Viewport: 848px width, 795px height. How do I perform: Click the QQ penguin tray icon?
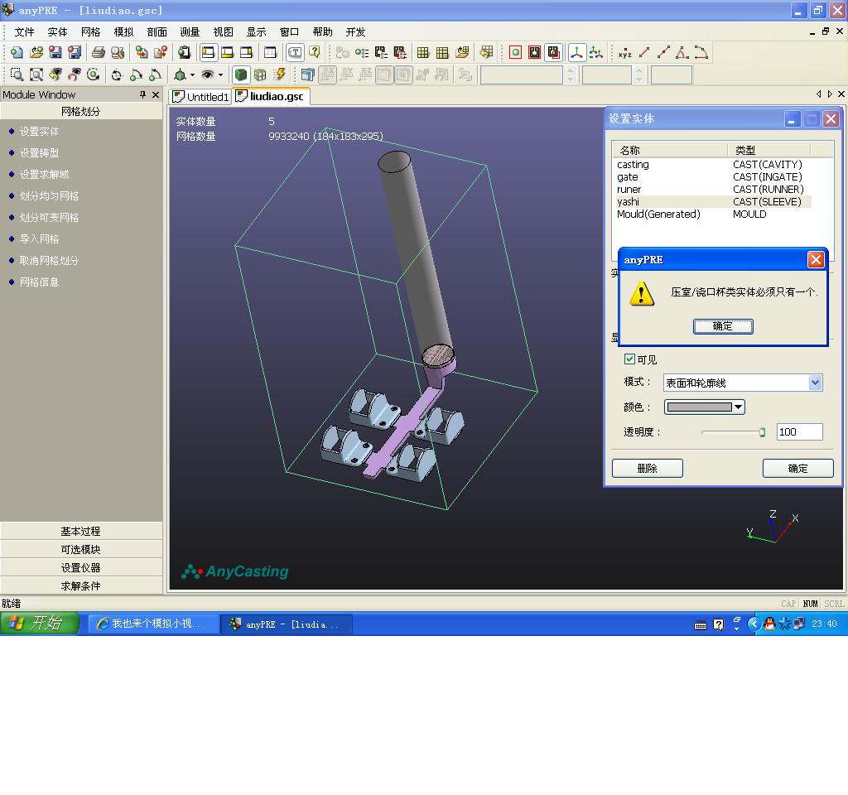(x=769, y=624)
